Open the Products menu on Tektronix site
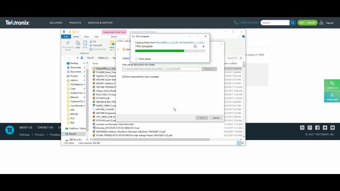The width and height of the screenshot is (340, 191). pyautogui.click(x=75, y=23)
